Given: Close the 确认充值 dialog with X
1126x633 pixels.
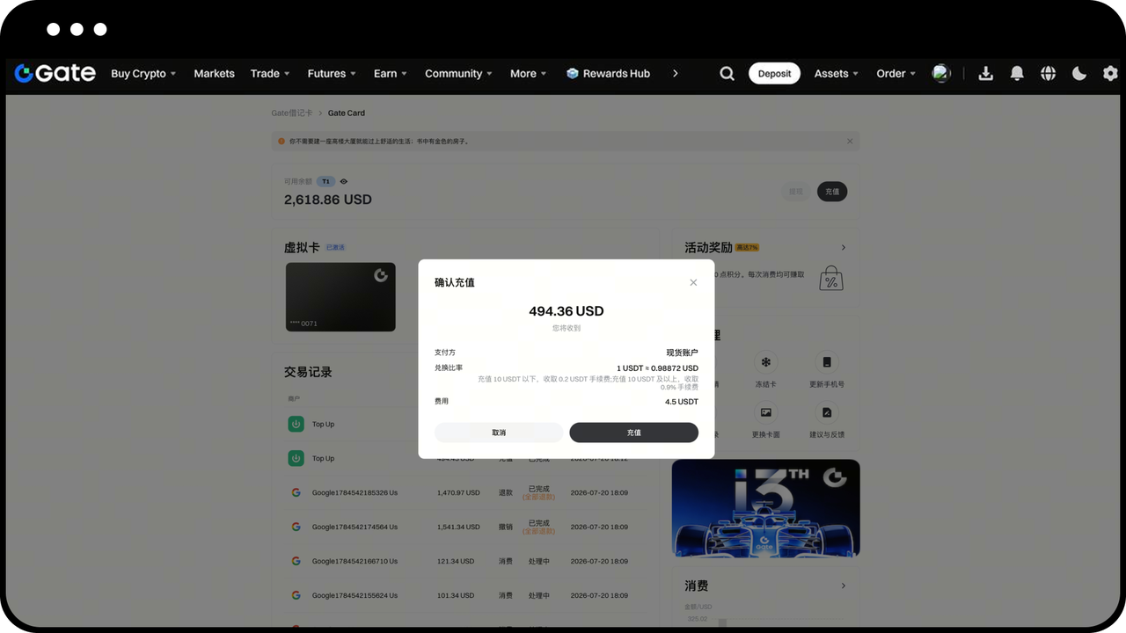Looking at the screenshot, I should coord(693,282).
